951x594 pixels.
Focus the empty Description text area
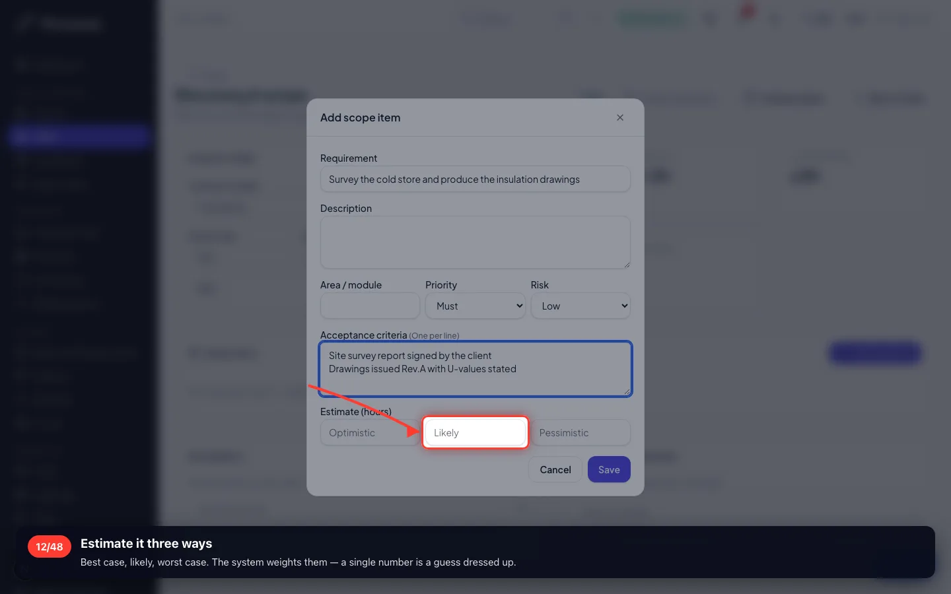pyautogui.click(x=475, y=242)
